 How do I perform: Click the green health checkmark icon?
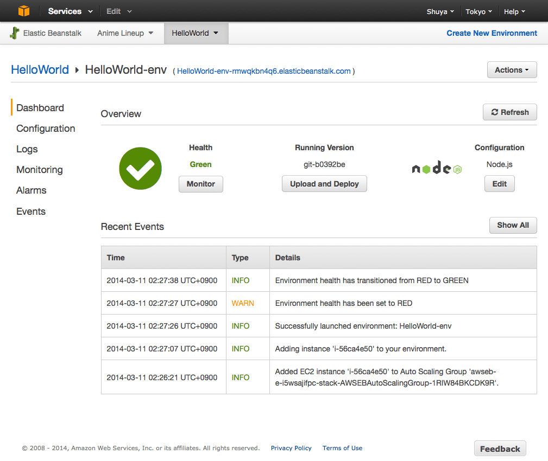(x=140, y=169)
